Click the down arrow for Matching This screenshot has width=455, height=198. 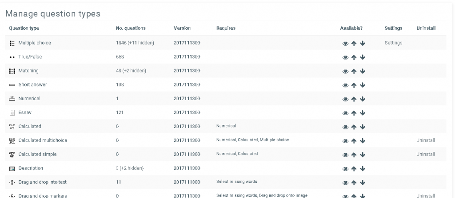363,71
